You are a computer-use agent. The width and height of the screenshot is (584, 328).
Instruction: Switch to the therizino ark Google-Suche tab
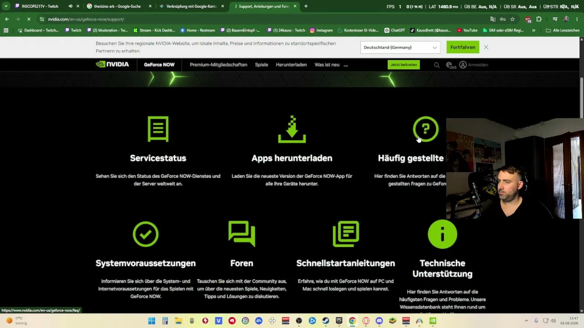[x=119, y=6]
